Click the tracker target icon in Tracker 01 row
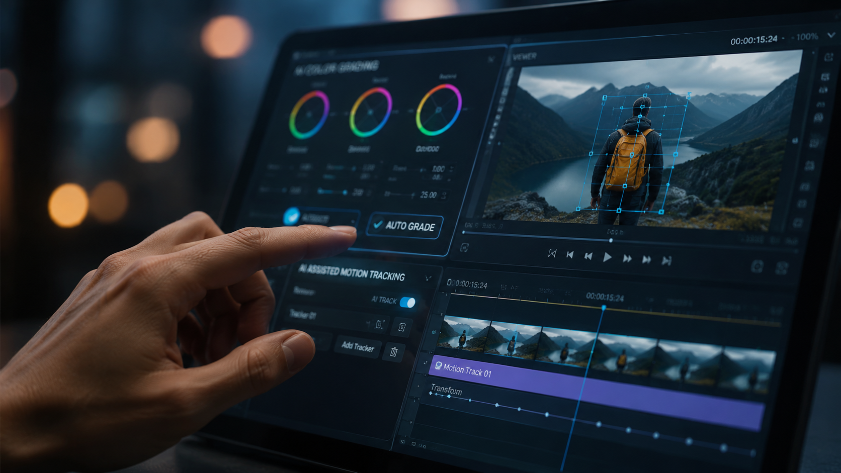Screen dimensions: 841x473 (x=380, y=324)
